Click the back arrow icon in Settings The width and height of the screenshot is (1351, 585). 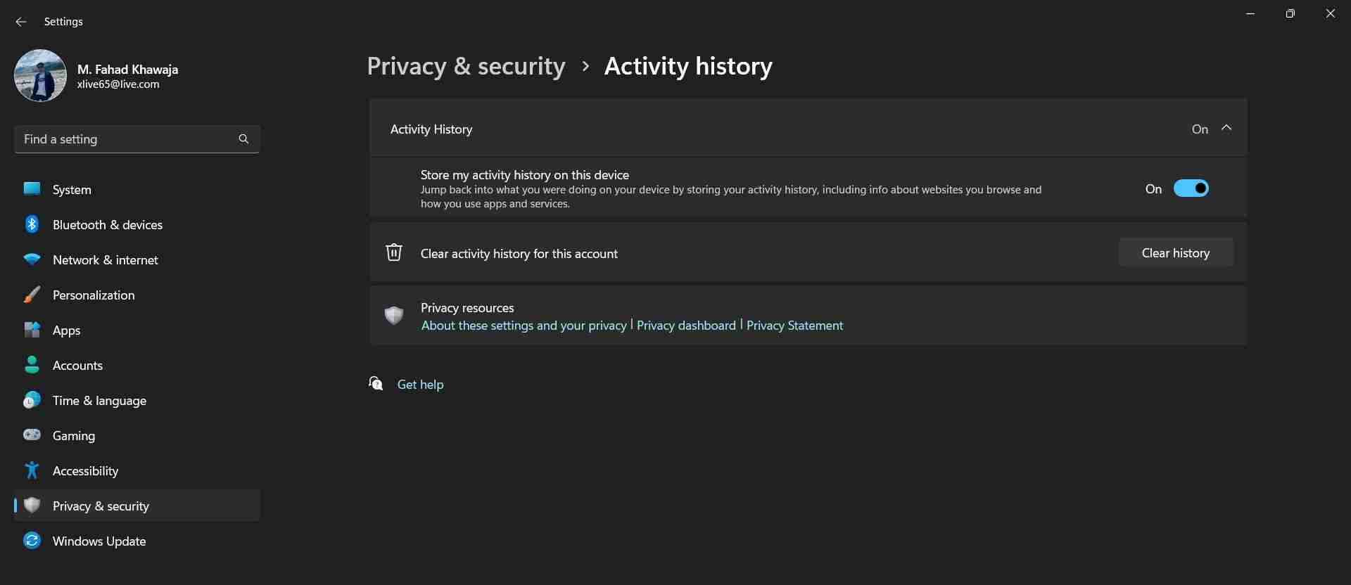(21, 22)
